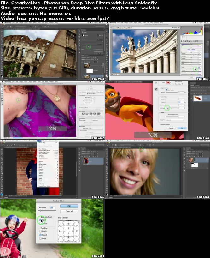Expand the Digimarc submenu in the Filter menu
This screenshot has height=258, width=210.
[48, 183]
